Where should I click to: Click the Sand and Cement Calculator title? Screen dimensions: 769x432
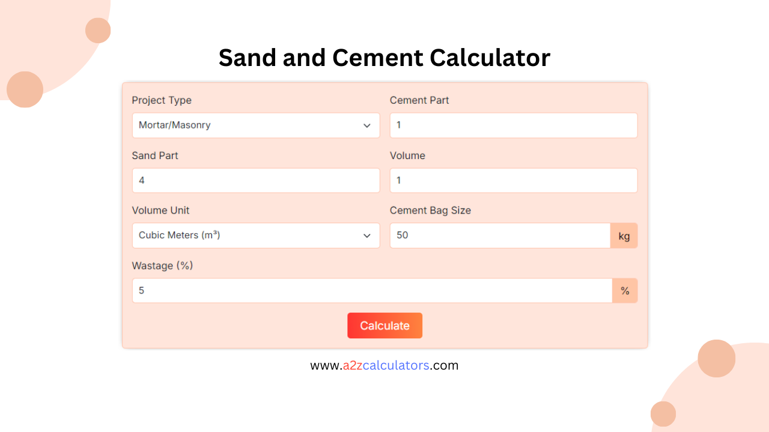[x=384, y=58]
